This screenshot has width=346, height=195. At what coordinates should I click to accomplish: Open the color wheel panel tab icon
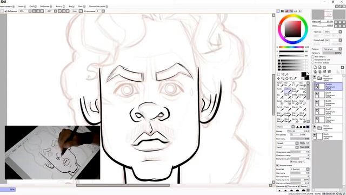(x=278, y=11)
